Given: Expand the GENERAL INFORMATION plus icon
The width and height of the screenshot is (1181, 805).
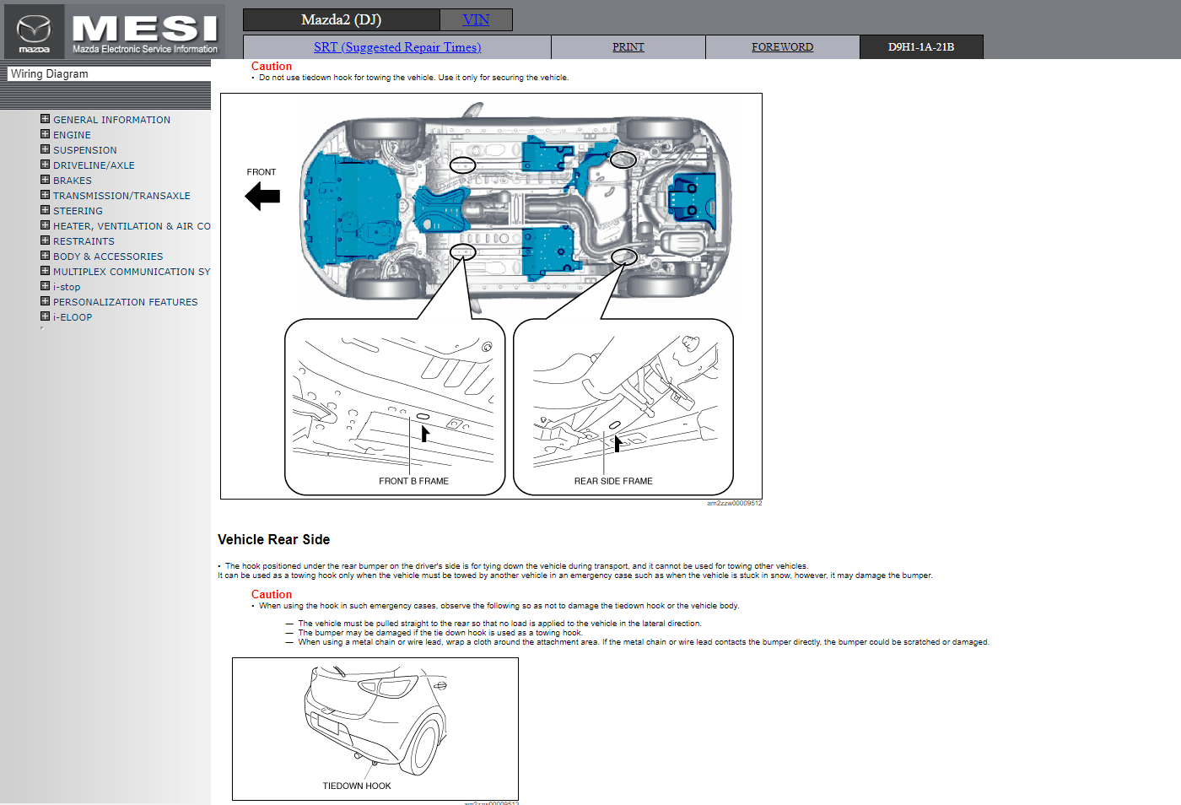Looking at the screenshot, I should 46,119.
